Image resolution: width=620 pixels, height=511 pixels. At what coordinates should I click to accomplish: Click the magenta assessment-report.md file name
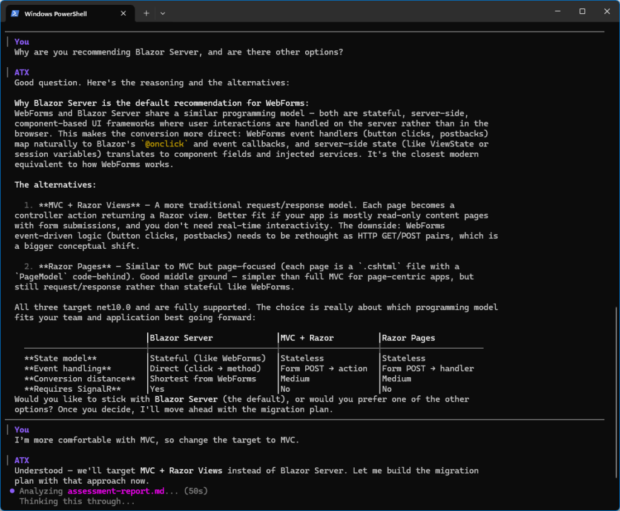(x=116, y=491)
